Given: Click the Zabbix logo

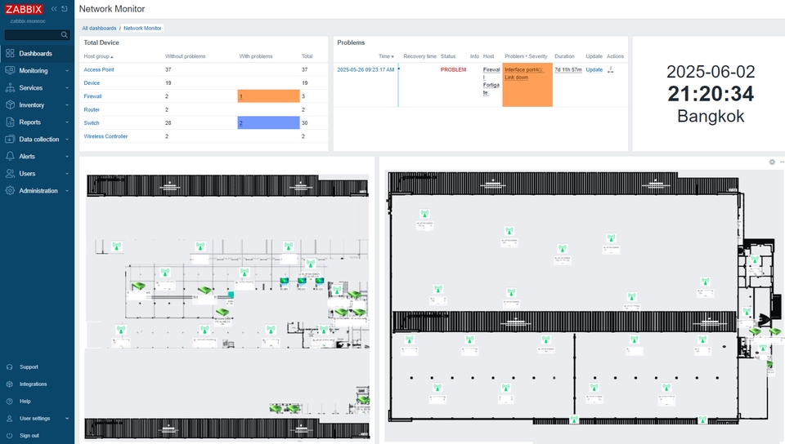Looking at the screenshot, I should [24, 9].
